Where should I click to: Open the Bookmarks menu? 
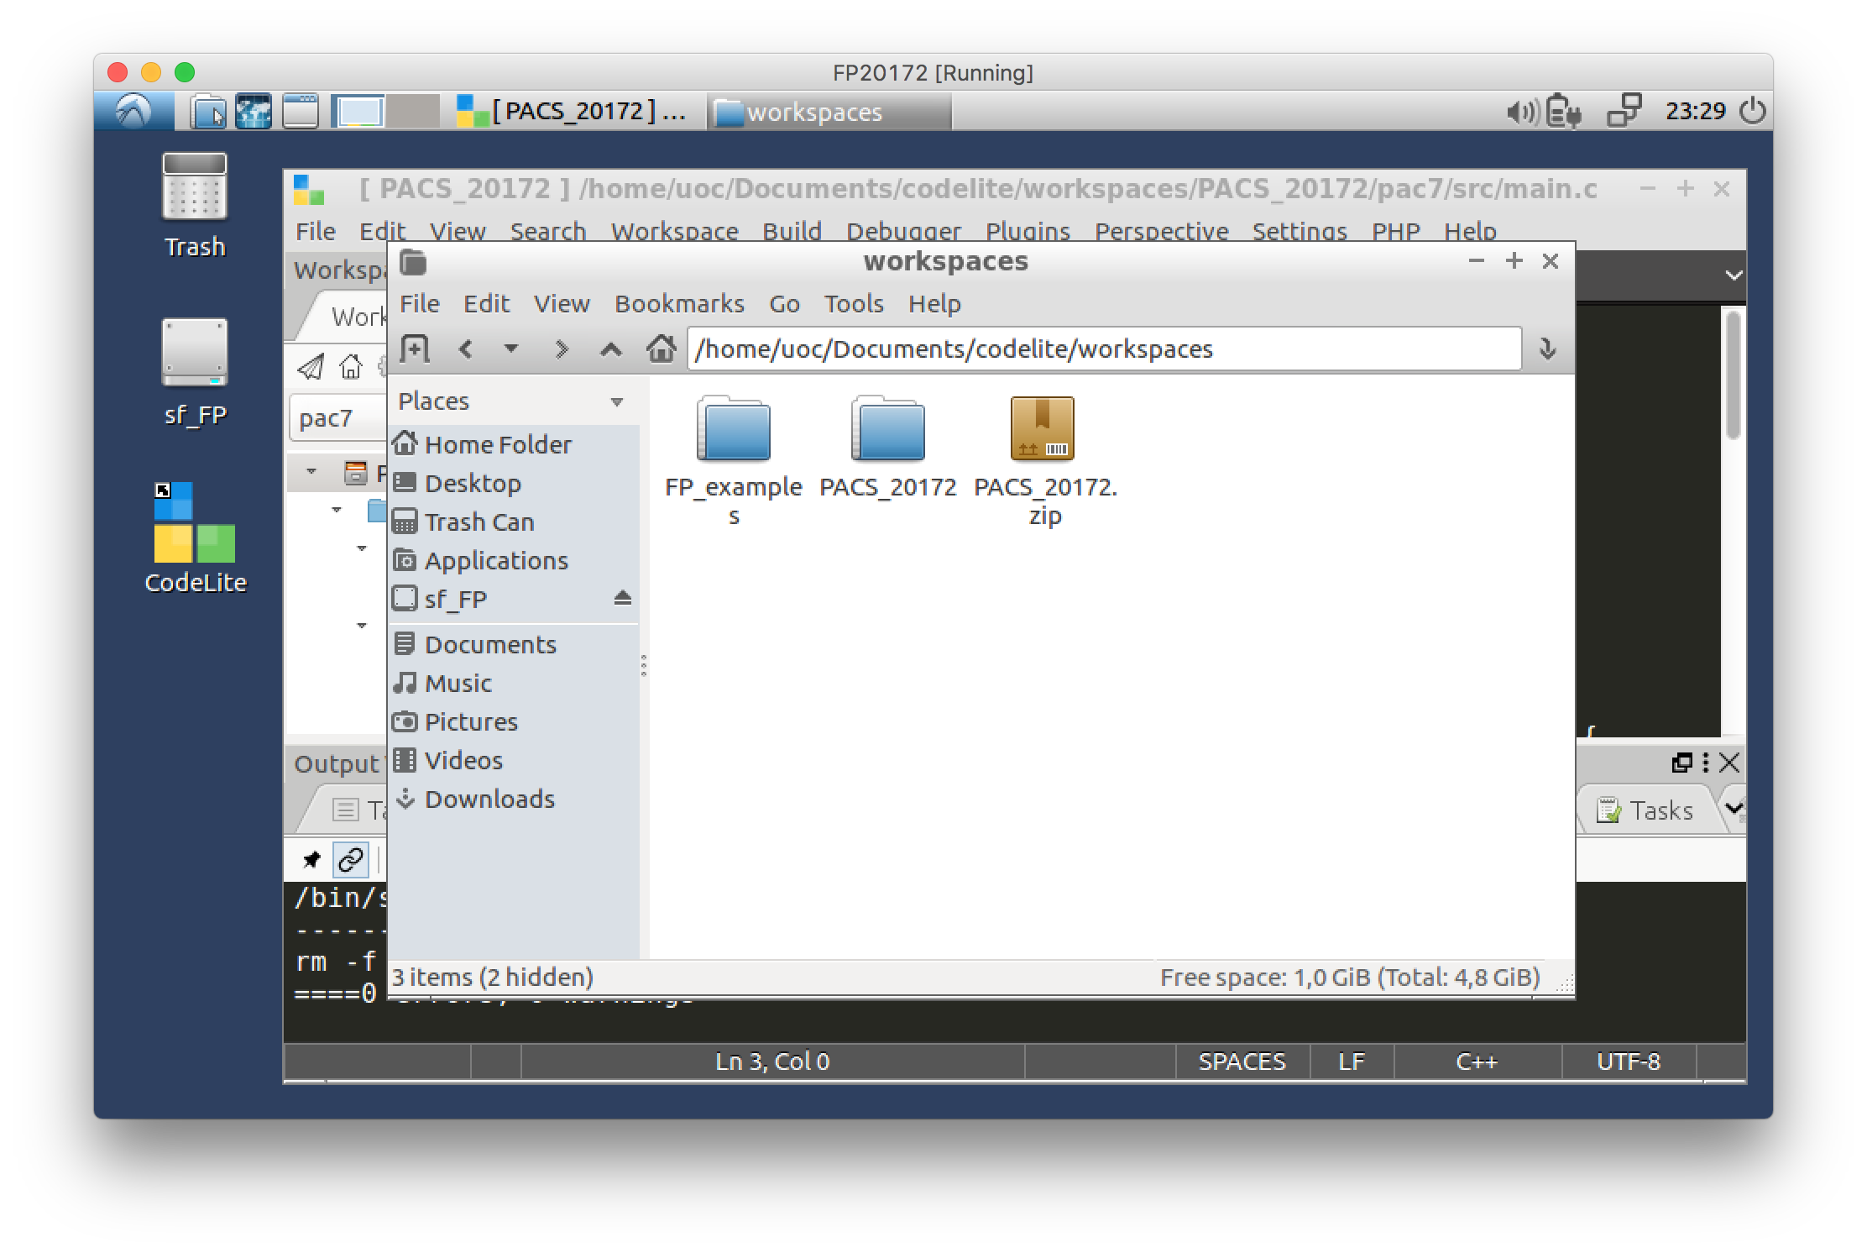click(679, 303)
